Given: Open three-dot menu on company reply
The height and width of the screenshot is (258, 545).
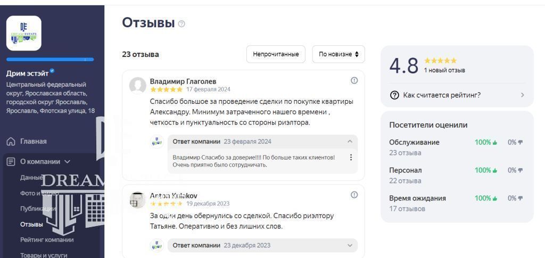Looking at the screenshot, I should (x=351, y=157).
